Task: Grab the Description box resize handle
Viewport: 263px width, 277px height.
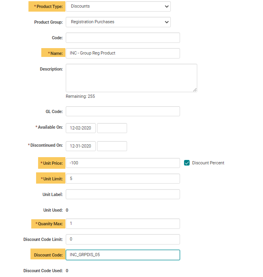Action: [x=195, y=90]
